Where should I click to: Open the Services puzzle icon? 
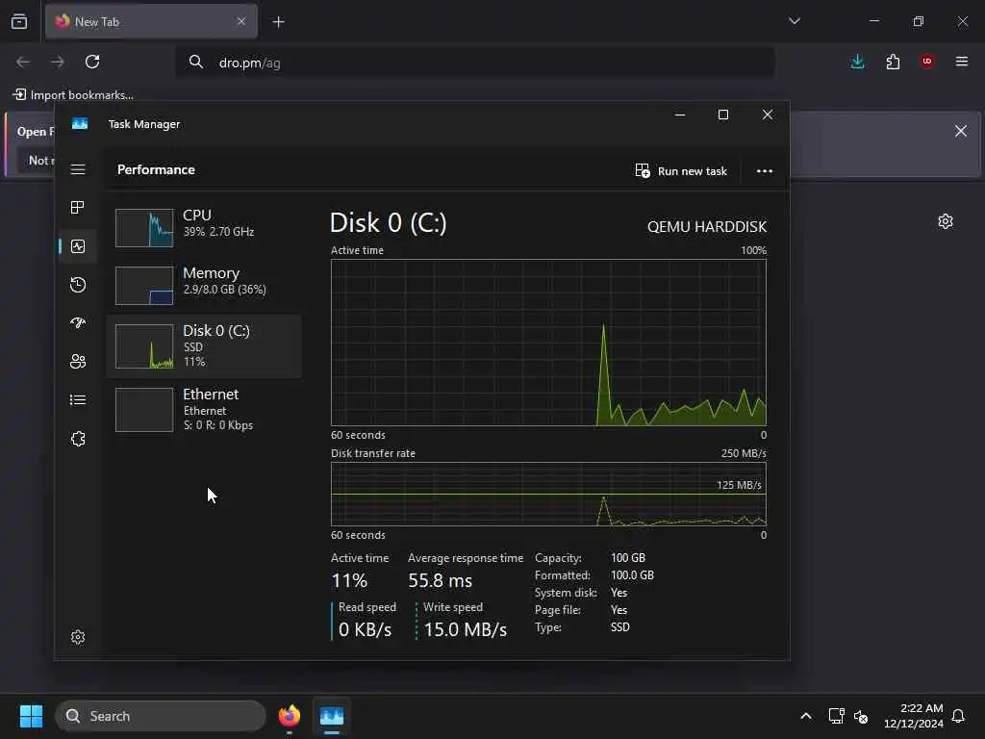point(78,439)
